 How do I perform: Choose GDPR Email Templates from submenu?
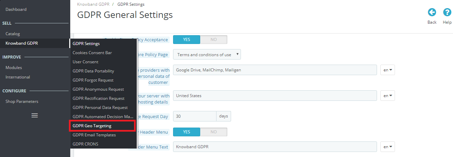[94, 135]
